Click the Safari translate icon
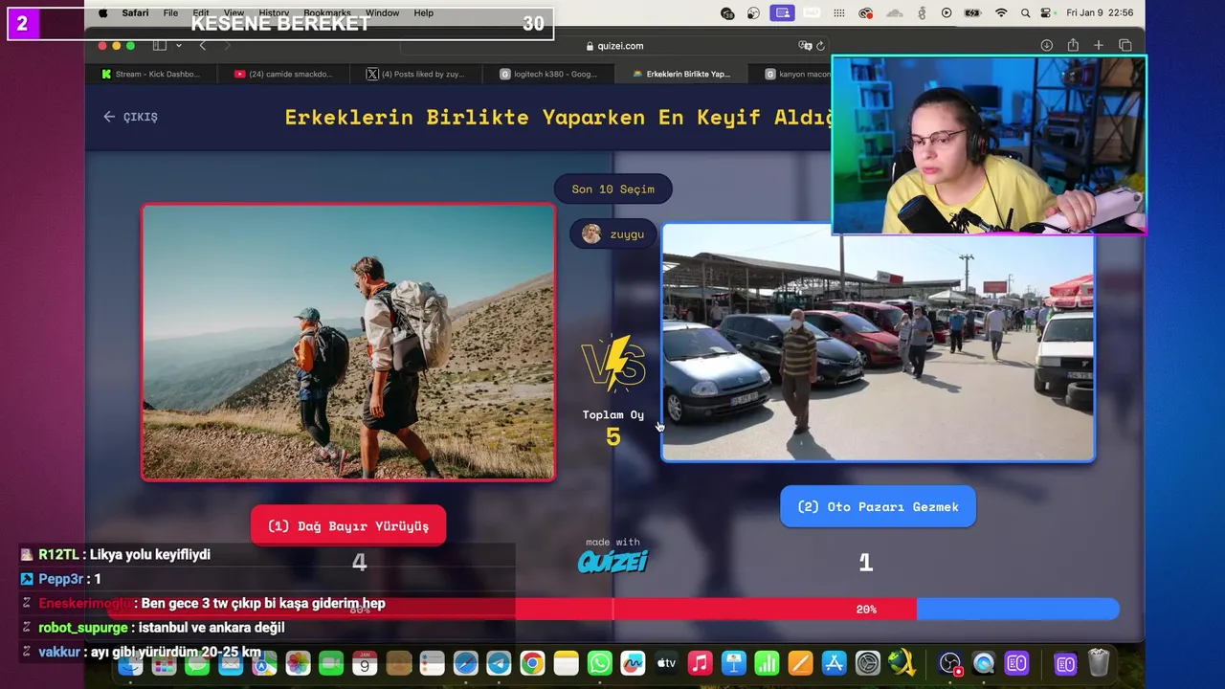 tap(805, 46)
